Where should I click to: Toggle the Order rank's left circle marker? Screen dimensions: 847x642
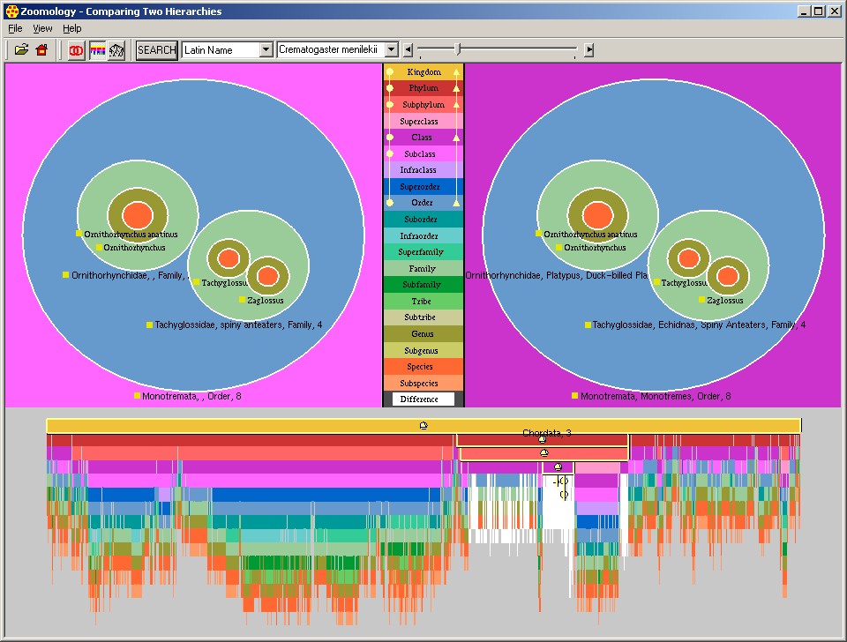[x=390, y=203]
